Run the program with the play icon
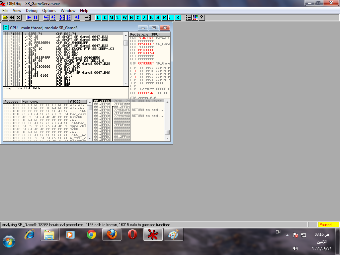 coord(29,17)
